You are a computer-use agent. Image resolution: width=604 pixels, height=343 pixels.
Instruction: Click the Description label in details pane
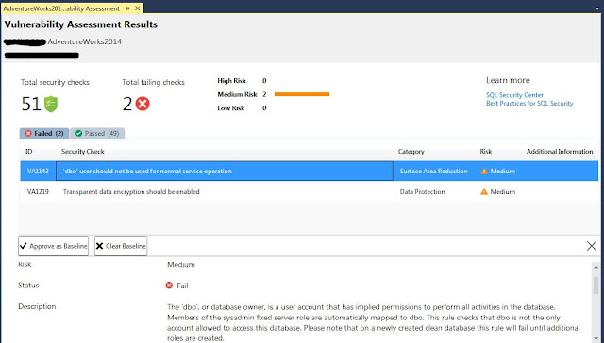[37, 306]
